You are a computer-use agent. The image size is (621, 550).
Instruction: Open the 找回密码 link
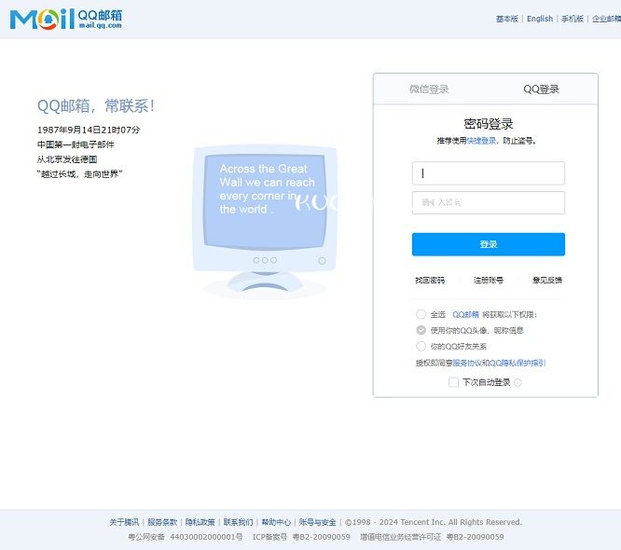point(430,281)
